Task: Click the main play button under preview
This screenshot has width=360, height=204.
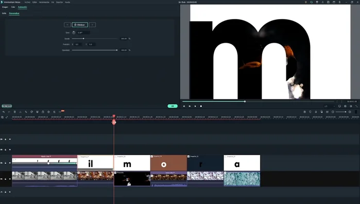Action: [x=195, y=106]
